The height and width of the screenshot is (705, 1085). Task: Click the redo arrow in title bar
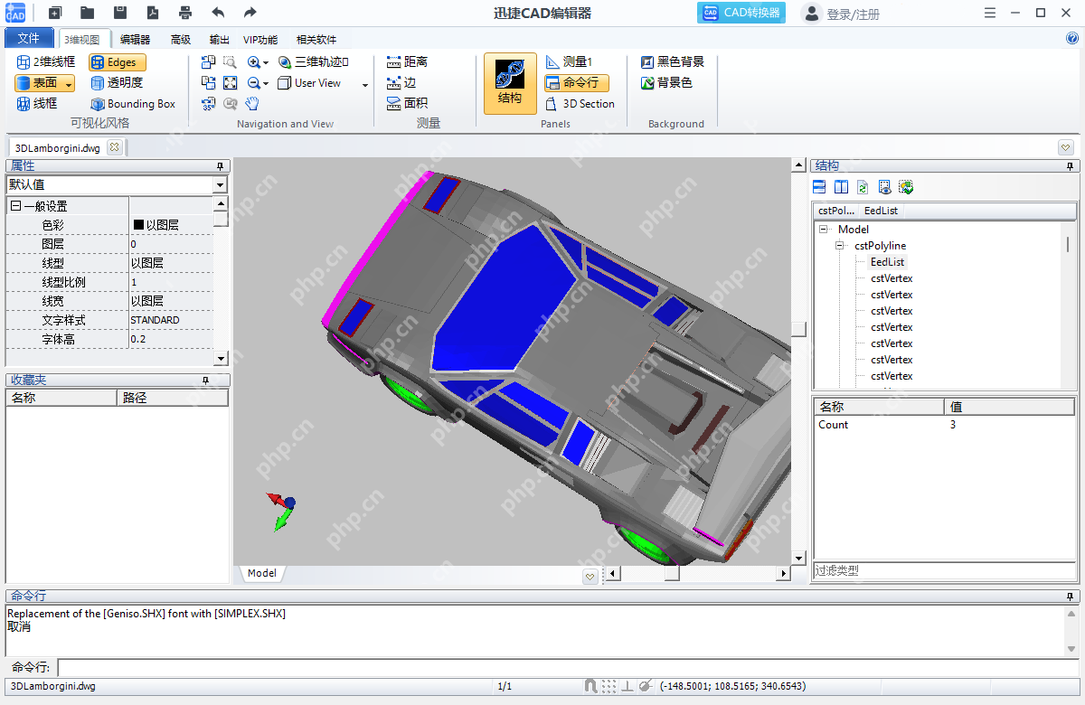[x=250, y=13]
